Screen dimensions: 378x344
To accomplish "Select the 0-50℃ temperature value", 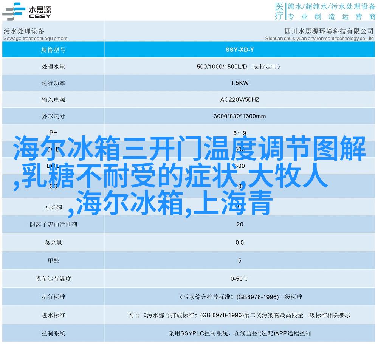I will coord(239,279).
